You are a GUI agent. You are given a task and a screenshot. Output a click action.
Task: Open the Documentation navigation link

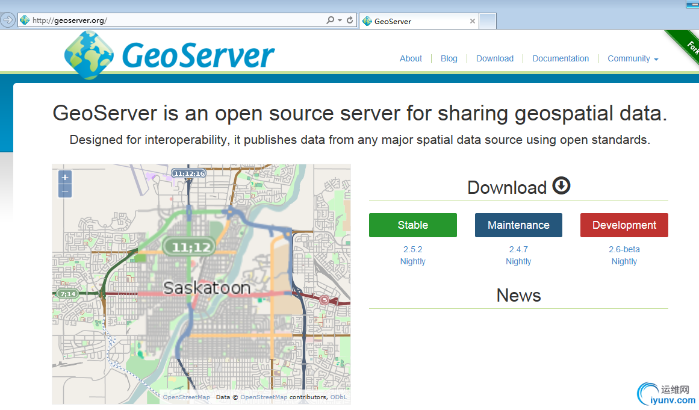tap(561, 58)
